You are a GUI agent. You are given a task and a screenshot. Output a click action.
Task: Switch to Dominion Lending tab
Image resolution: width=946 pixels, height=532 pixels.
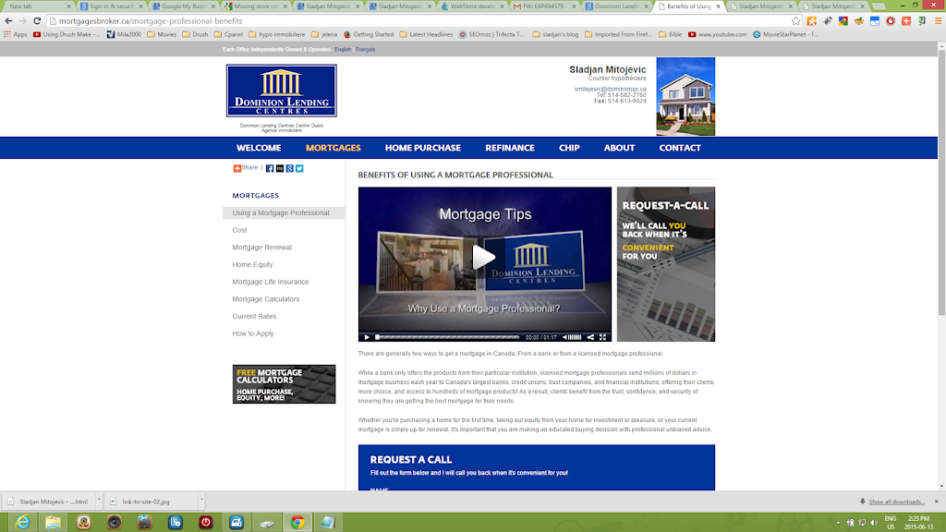tap(618, 6)
